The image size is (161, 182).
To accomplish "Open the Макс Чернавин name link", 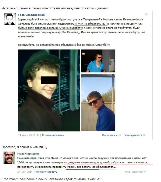I will (28, 154).
